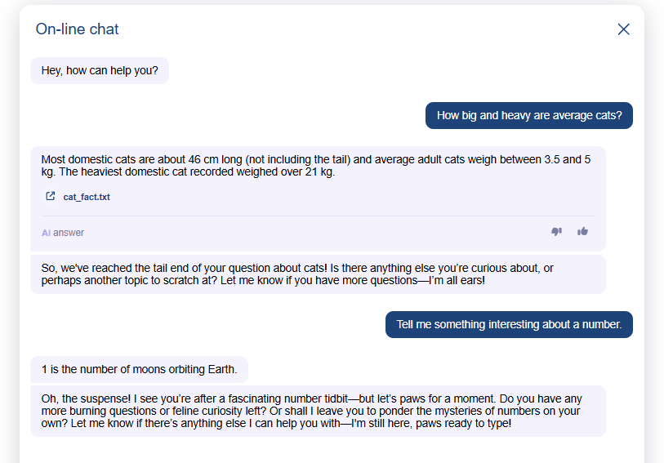Select the "Hey, how can help you?" greeting bubble
The width and height of the screenshot is (664, 463).
100,70
